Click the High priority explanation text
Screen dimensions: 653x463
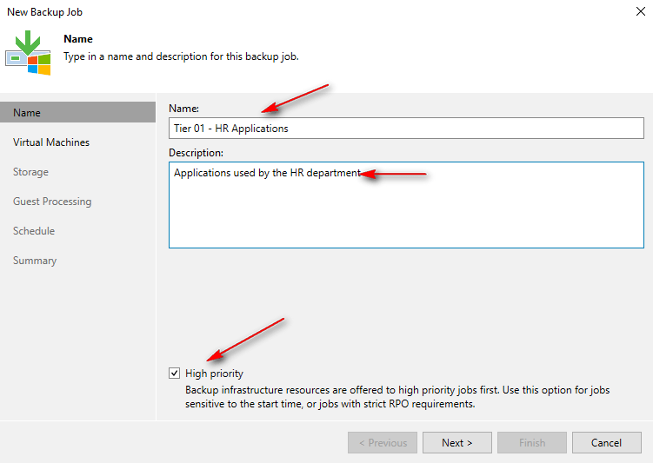(397, 397)
